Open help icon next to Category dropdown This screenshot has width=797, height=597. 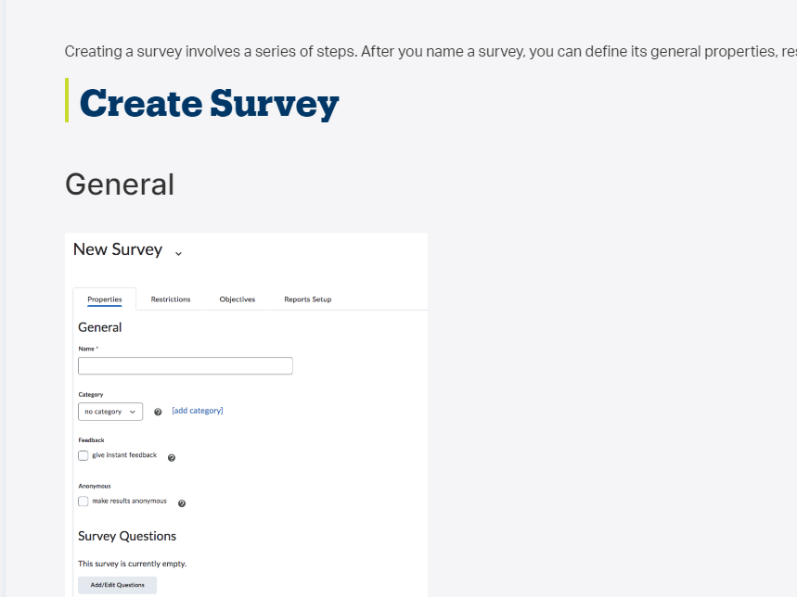tap(158, 412)
